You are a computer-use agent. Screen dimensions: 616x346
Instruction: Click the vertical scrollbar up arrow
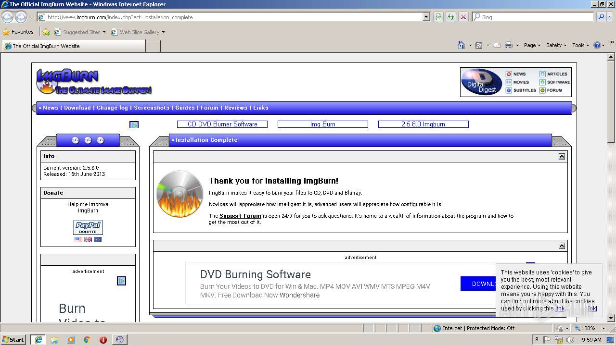[x=612, y=56]
